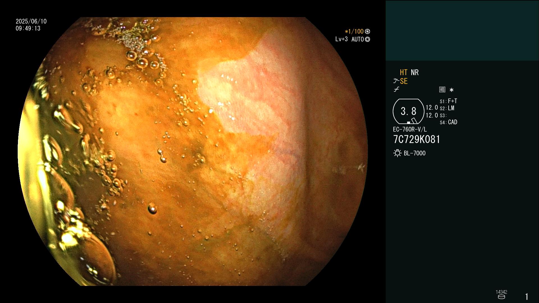539x303 pixels.
Task: Click the asterisk icon beside the sliders icon
Action: (x=451, y=90)
